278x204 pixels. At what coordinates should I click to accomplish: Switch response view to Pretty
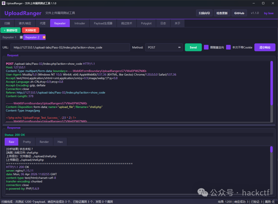point(27,142)
